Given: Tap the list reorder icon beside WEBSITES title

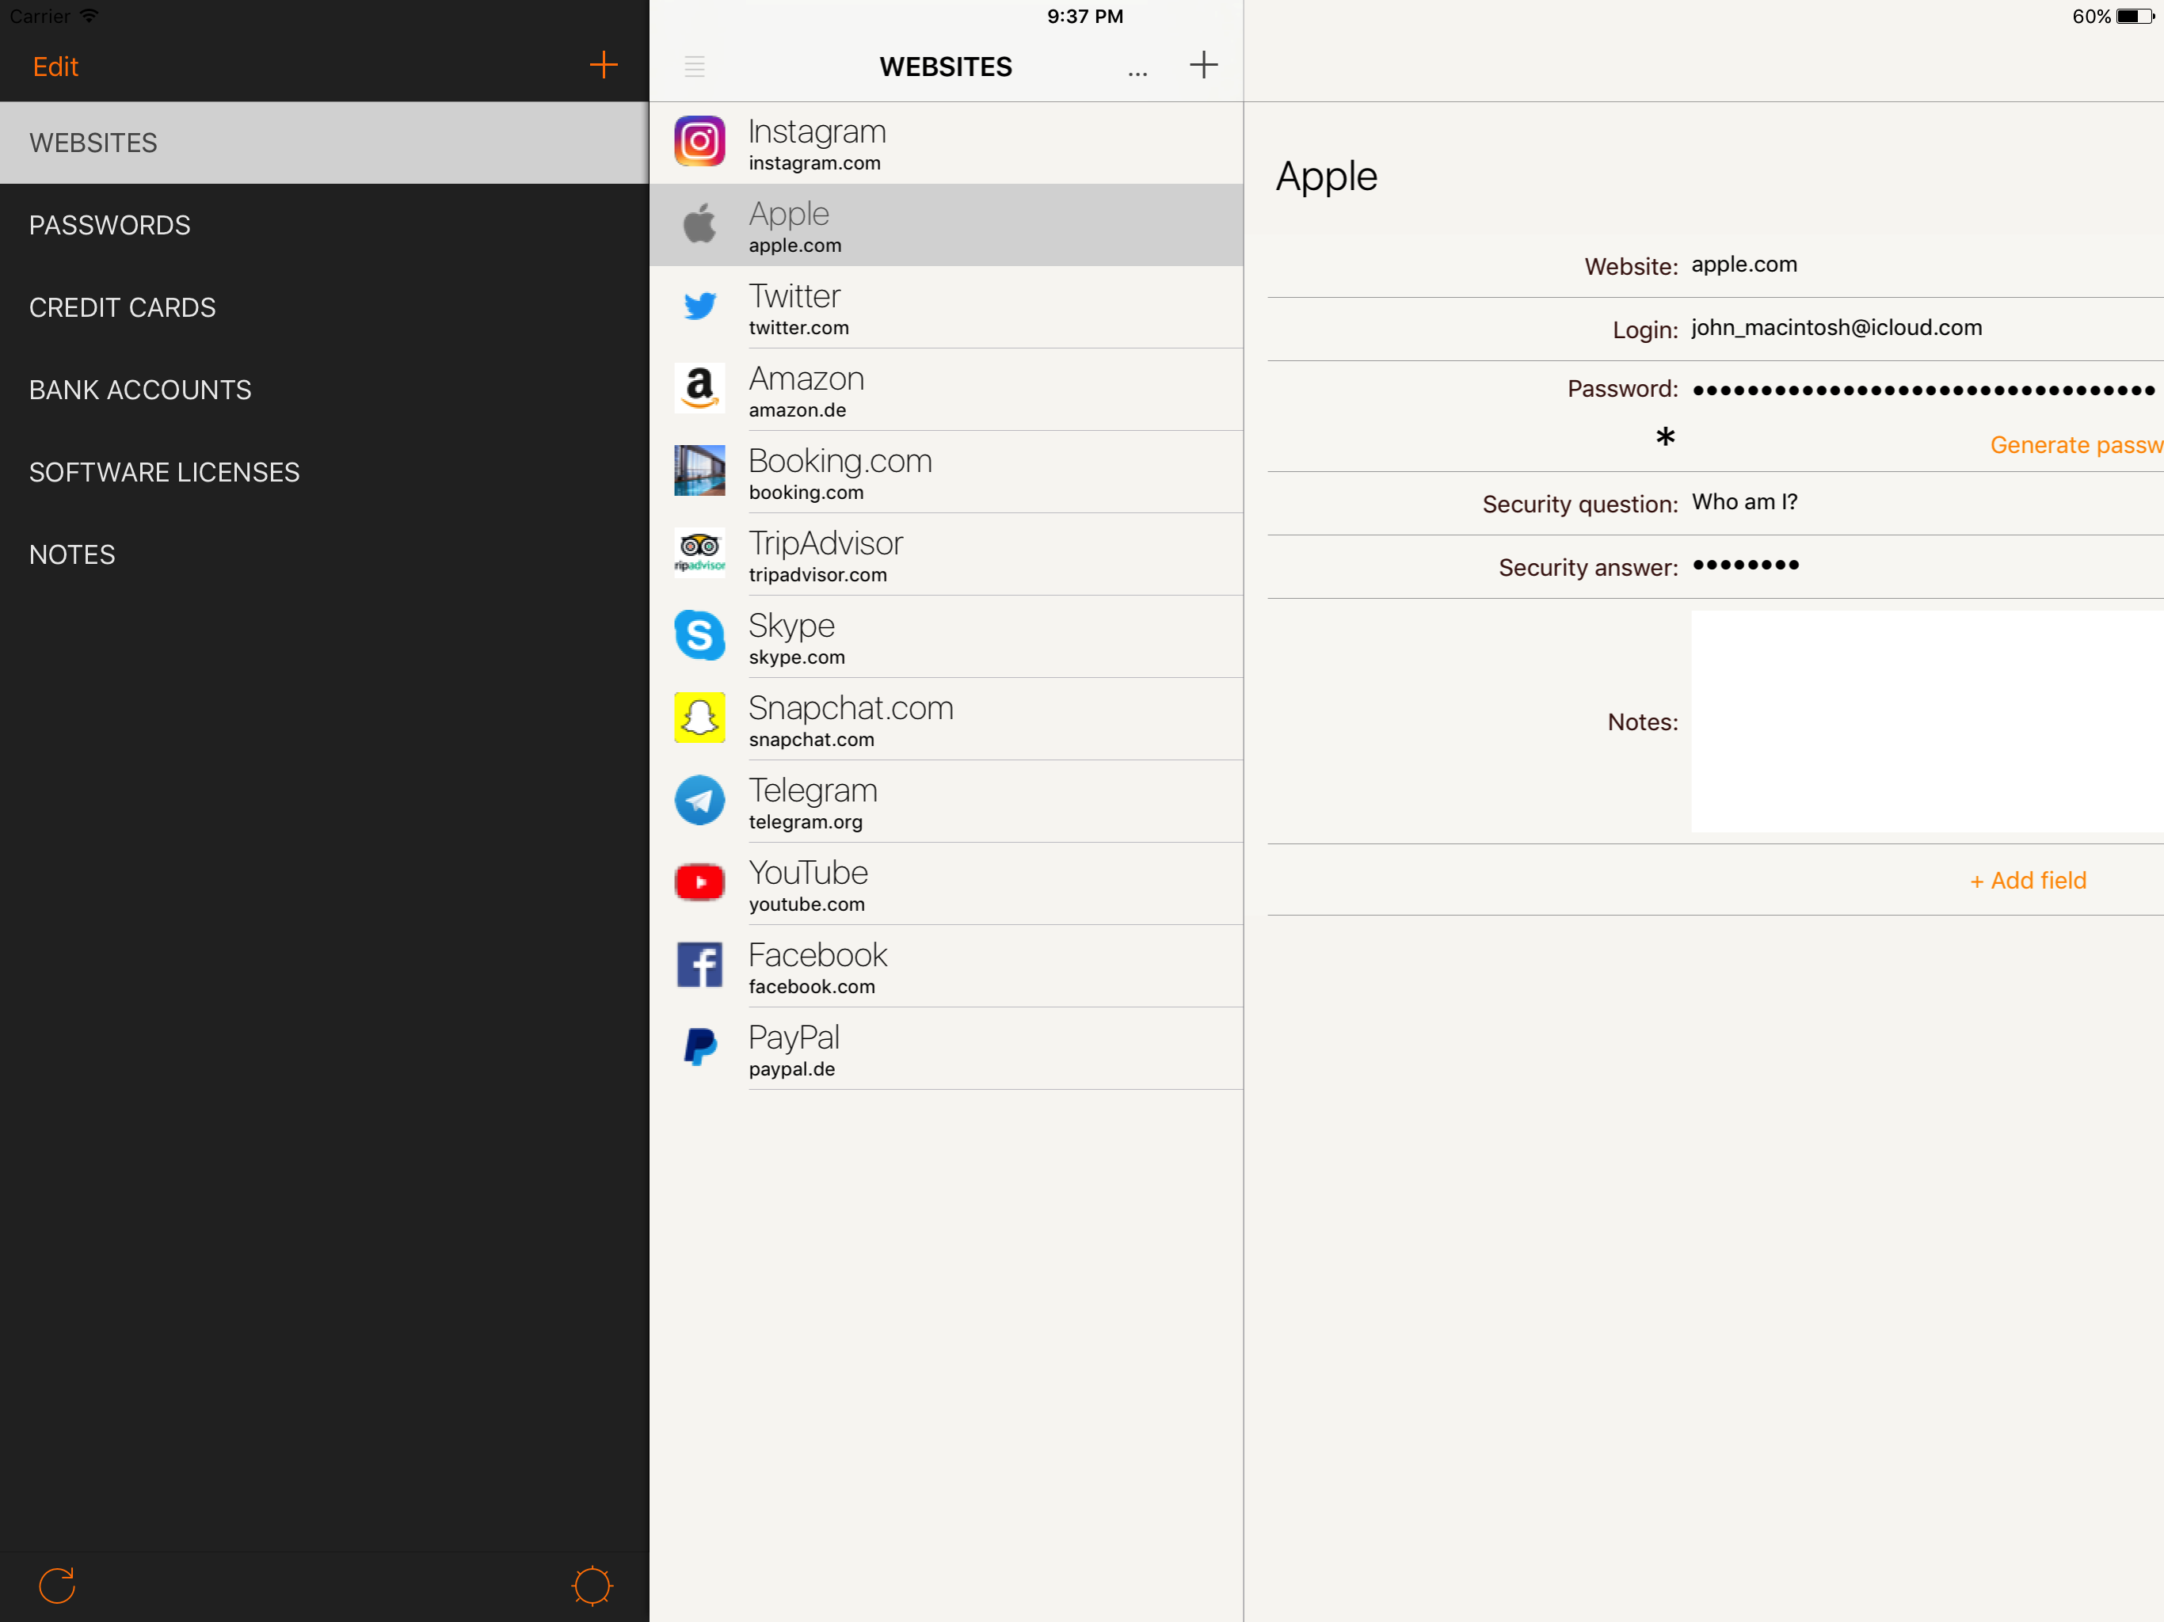Looking at the screenshot, I should tap(695, 67).
